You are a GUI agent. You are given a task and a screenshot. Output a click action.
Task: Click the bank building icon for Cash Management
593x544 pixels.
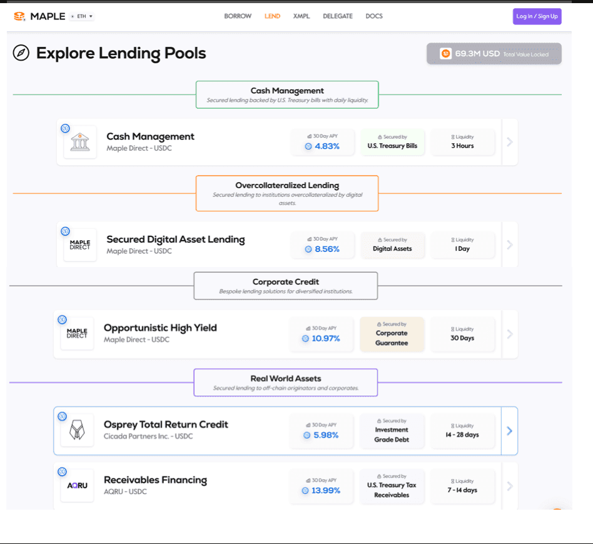tap(79, 142)
